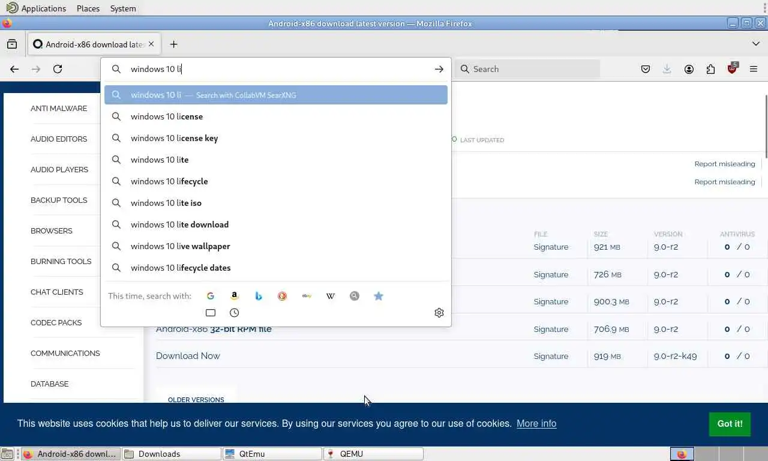
Task: Switch to QtEmu window in taskbar
Action: [x=272, y=454]
